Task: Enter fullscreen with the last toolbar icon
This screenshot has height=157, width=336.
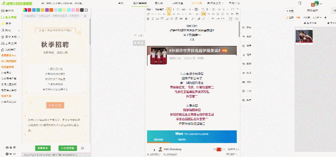Action: (x=237, y=19)
